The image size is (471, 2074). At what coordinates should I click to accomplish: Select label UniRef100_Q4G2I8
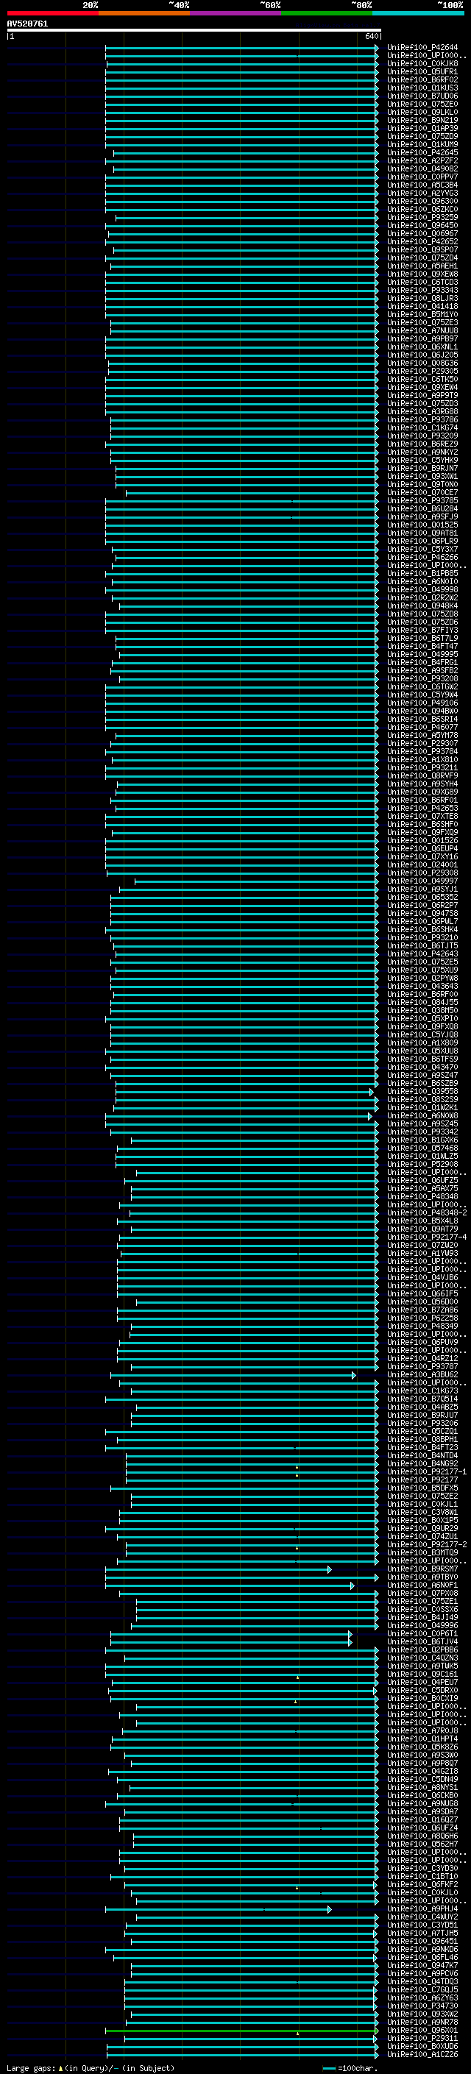(422, 1772)
